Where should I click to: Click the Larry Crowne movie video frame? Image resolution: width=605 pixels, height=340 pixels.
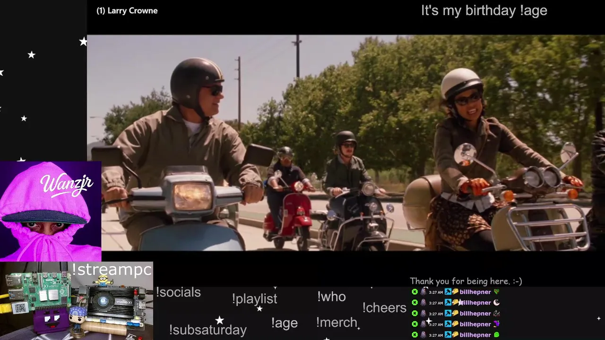[x=346, y=143]
